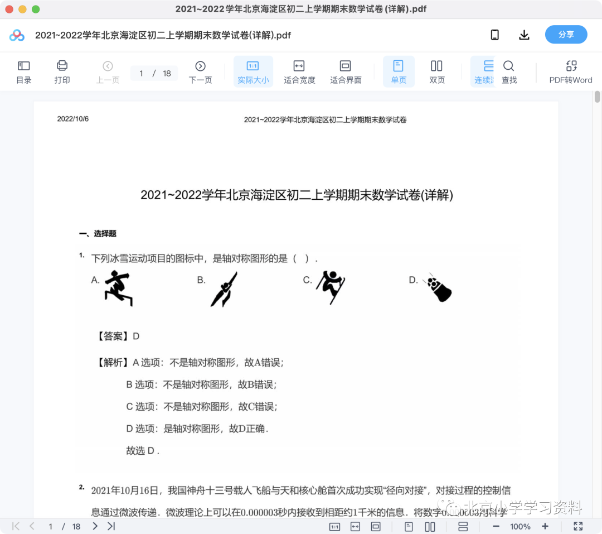The width and height of the screenshot is (602, 534).
Task: Click the total pages 18 in toolbar
Action: pos(167,74)
